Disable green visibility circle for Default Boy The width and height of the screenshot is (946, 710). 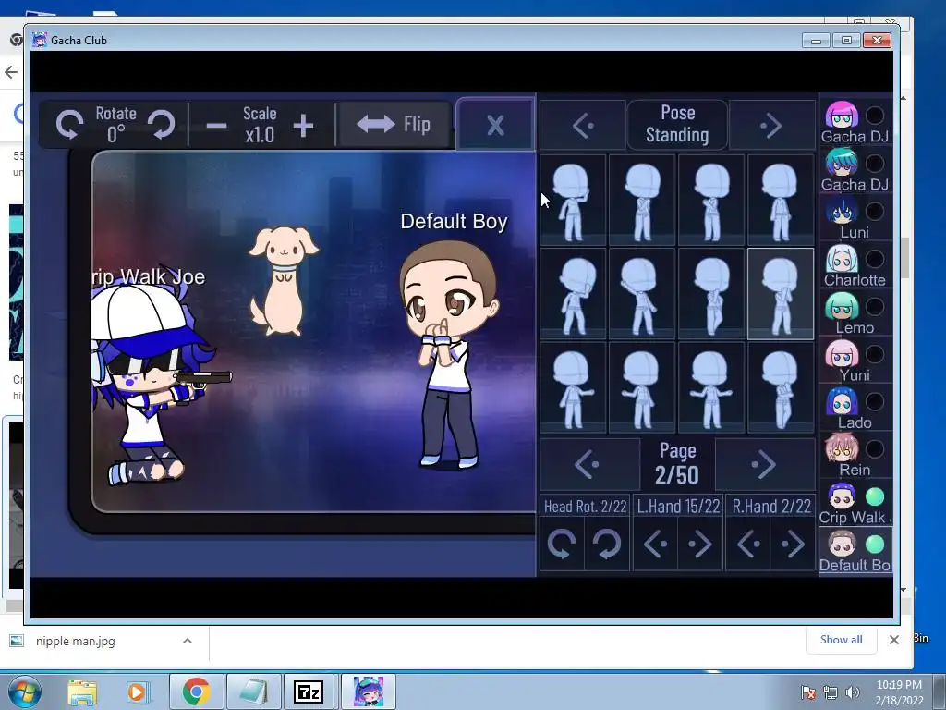pos(875,545)
